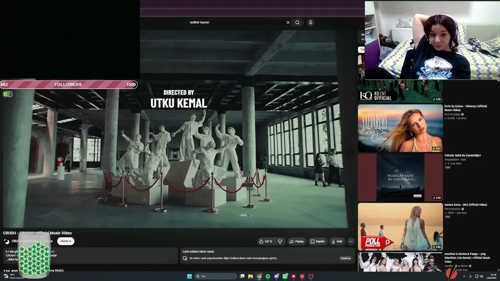
Task: Share the video with Paylaş
Action: tap(296, 242)
